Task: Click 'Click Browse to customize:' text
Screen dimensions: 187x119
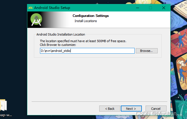Action: (58, 45)
